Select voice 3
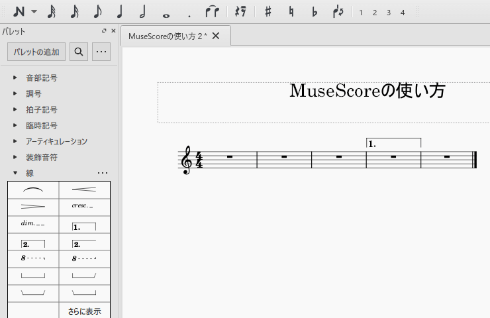 [389, 13]
